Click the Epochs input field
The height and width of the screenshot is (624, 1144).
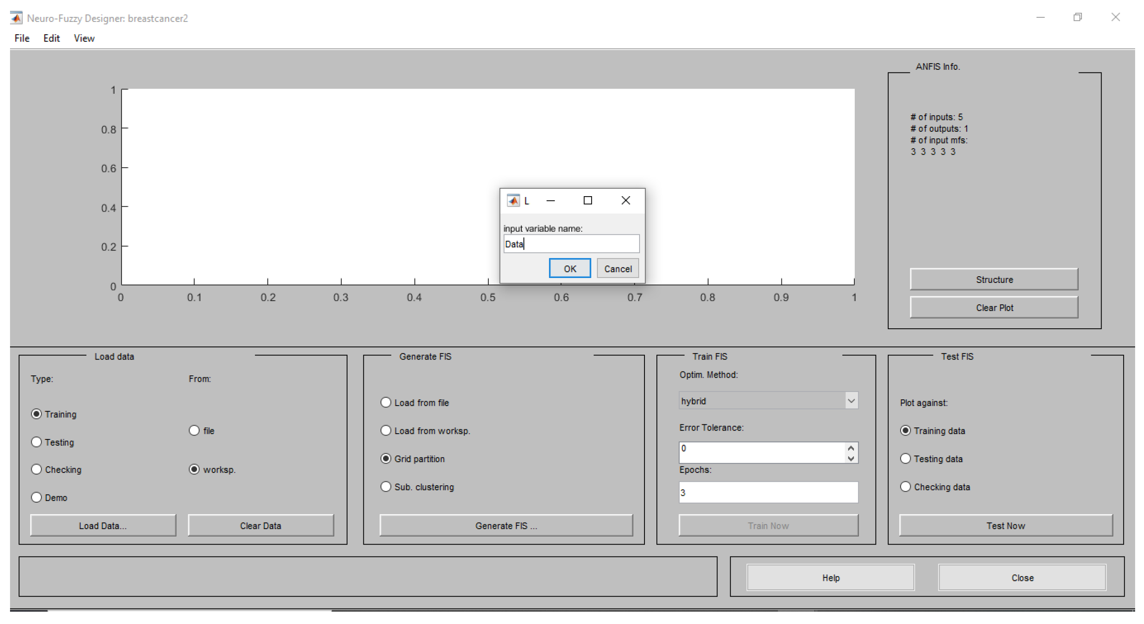point(768,492)
